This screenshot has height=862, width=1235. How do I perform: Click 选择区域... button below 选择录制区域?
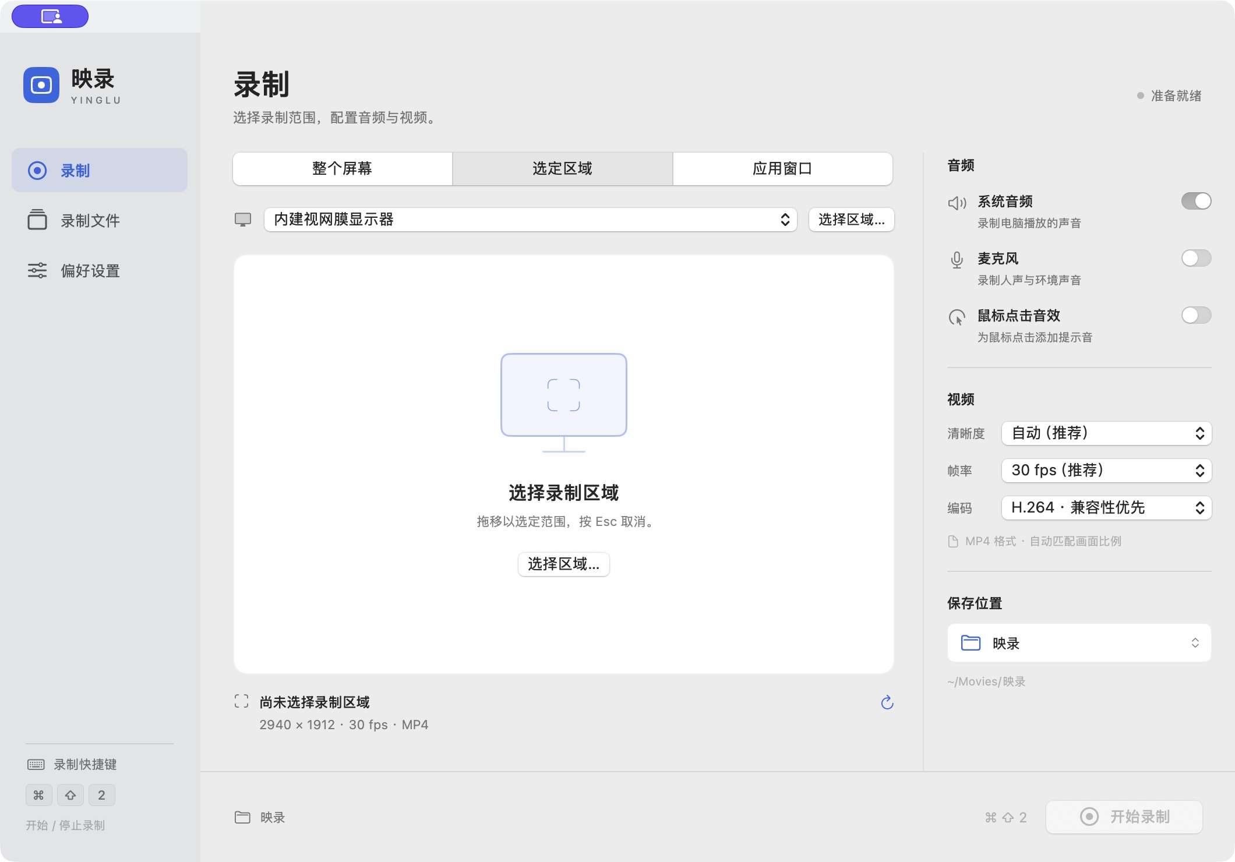(564, 564)
